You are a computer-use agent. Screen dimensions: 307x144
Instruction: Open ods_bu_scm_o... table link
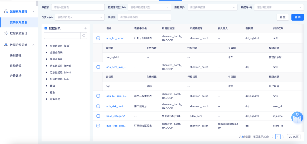click(116, 96)
